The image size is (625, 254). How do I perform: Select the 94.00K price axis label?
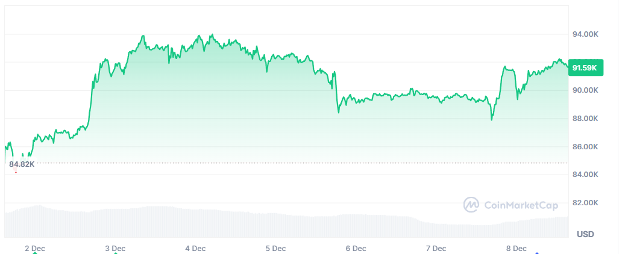(585, 34)
